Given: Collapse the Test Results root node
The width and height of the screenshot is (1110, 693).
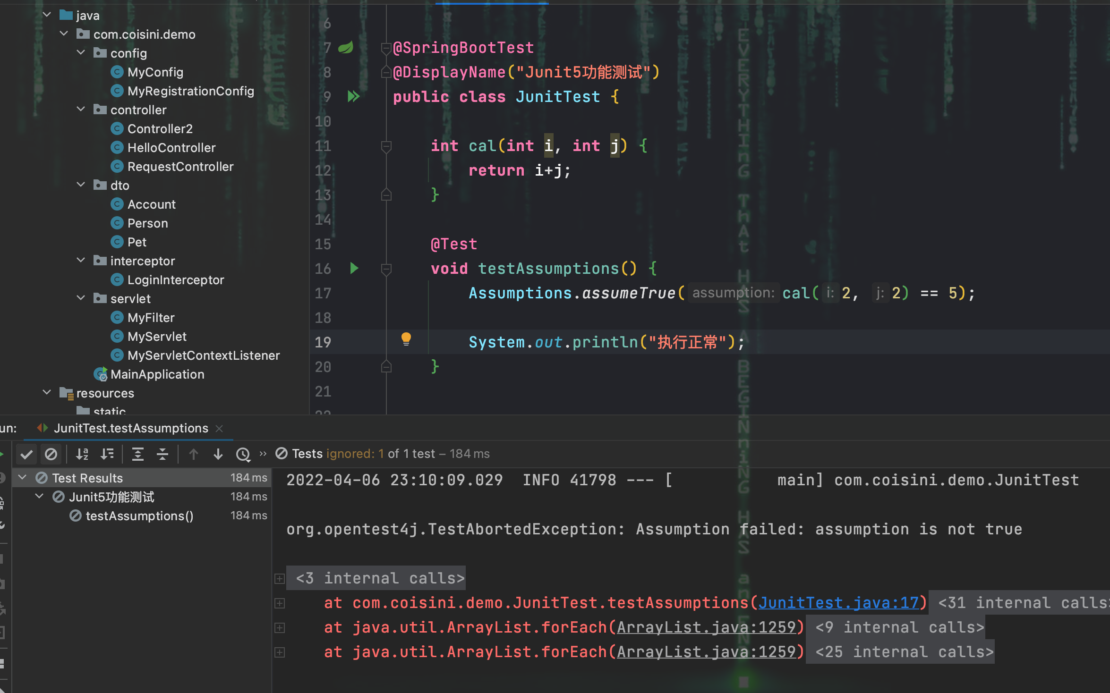Looking at the screenshot, I should click(22, 478).
